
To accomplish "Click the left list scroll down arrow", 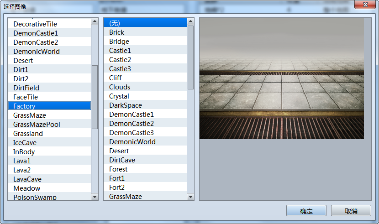I will coord(95,197).
